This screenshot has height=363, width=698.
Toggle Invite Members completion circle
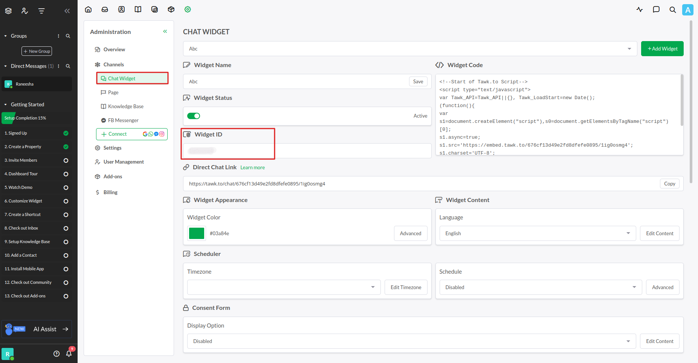(x=66, y=161)
